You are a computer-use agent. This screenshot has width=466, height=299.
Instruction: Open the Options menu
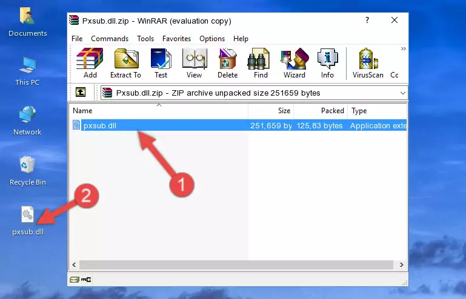coord(212,39)
